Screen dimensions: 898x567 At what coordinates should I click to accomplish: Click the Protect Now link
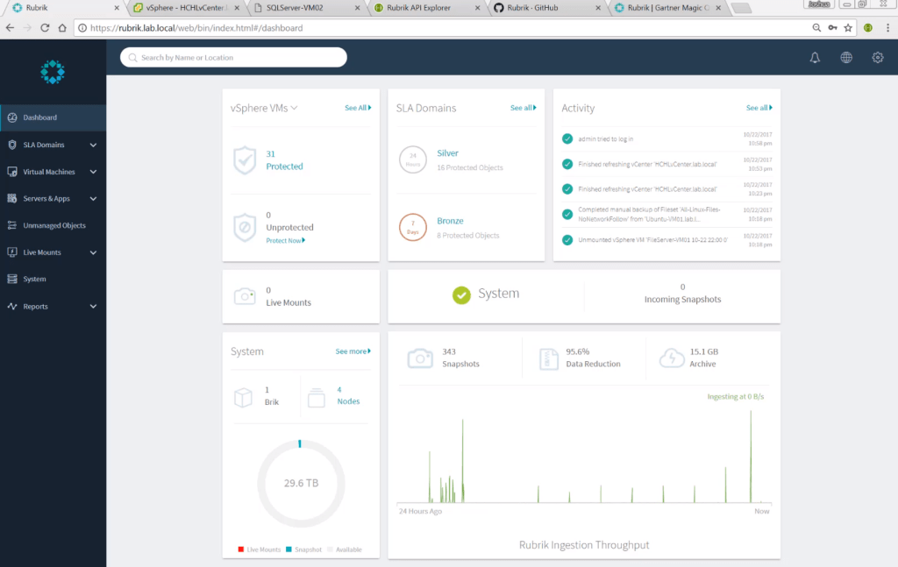[285, 240]
